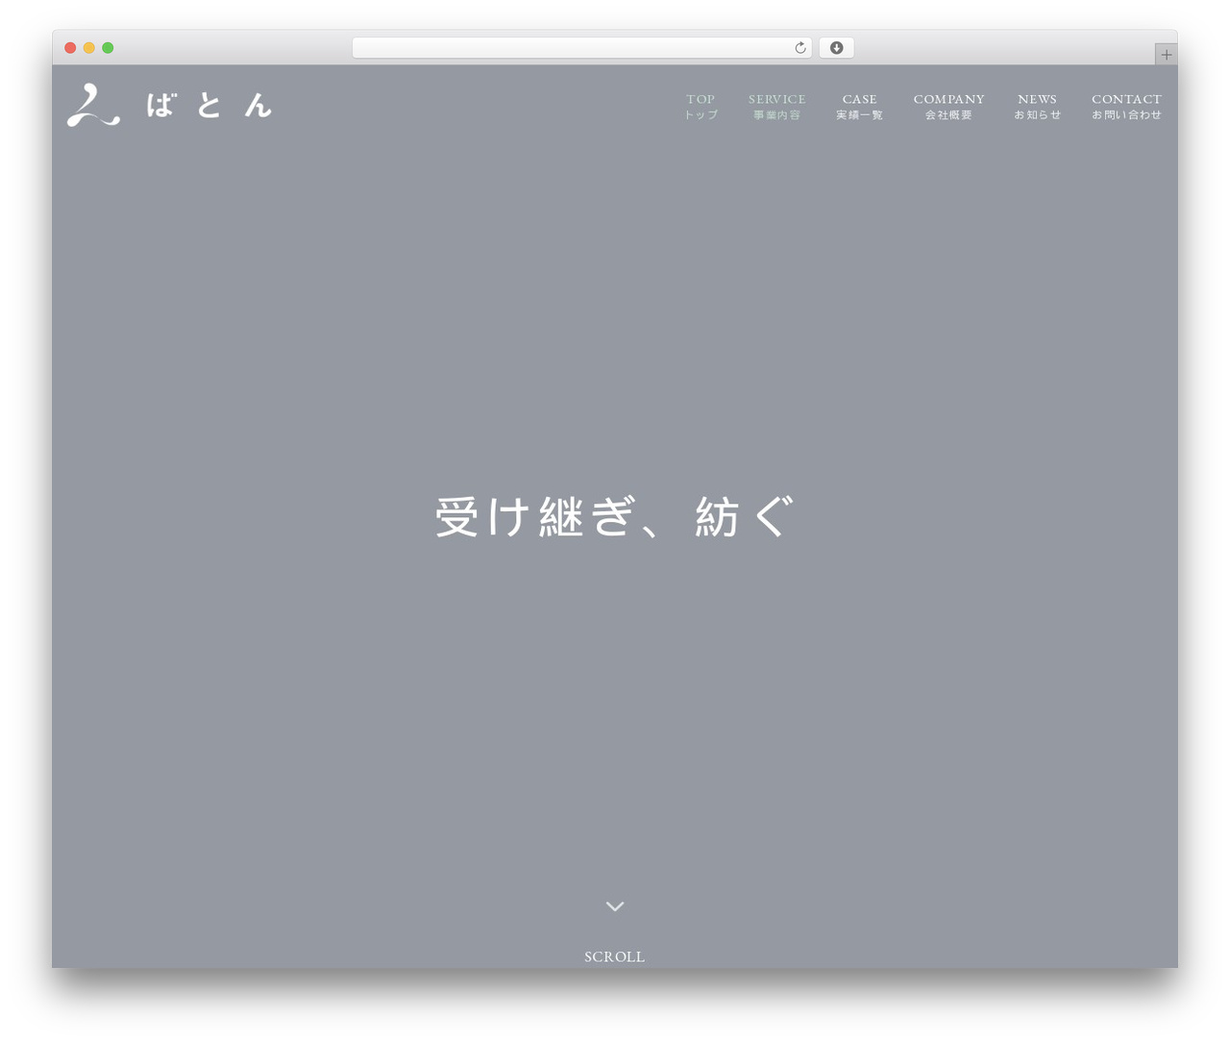Open the COMPANY 会社概要 page
The width and height of the screenshot is (1230, 1042).
[x=948, y=107]
